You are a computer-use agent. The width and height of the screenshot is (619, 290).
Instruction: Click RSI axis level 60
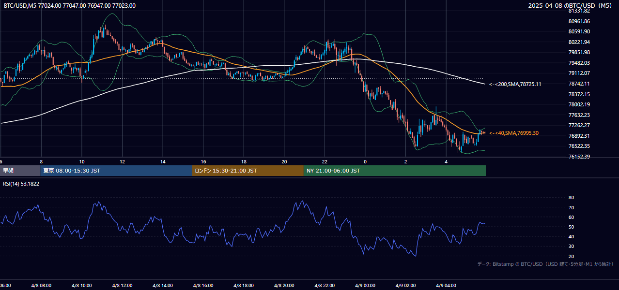pyautogui.click(x=571, y=217)
